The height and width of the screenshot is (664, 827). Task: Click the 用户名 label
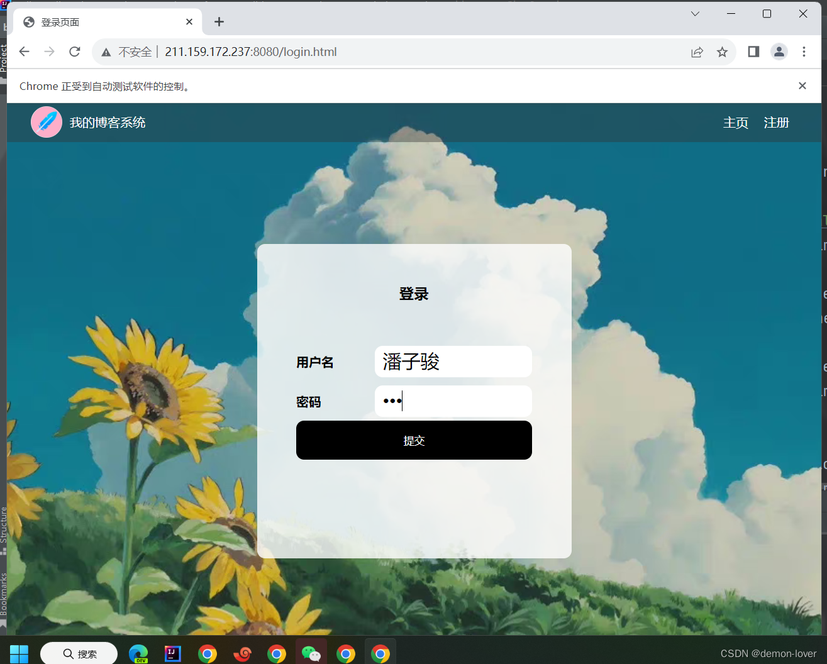[x=315, y=362]
